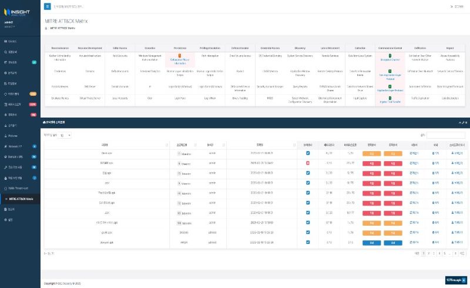Click Ingress Tool Transfer technique link
The image size is (470, 288).
[x=390, y=102]
